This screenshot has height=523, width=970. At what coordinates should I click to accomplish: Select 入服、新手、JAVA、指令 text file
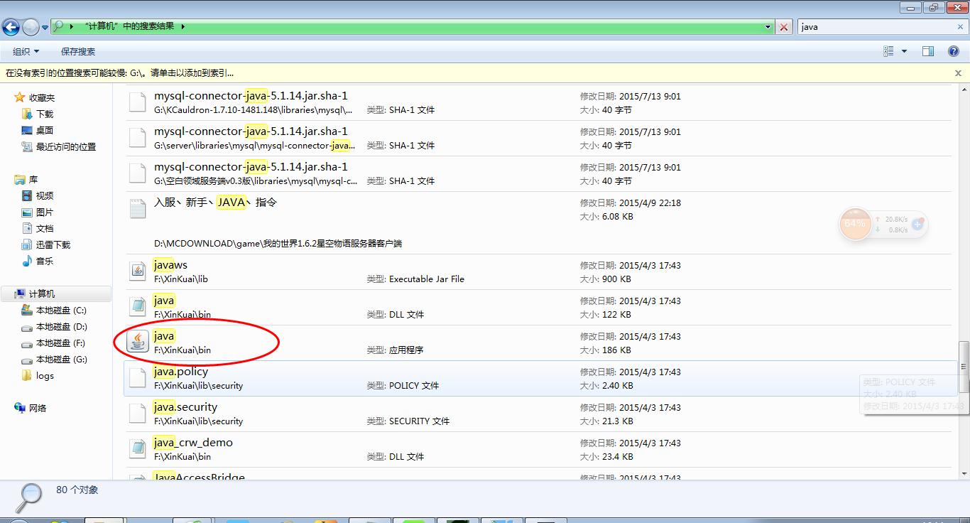pyautogui.click(x=538, y=222)
